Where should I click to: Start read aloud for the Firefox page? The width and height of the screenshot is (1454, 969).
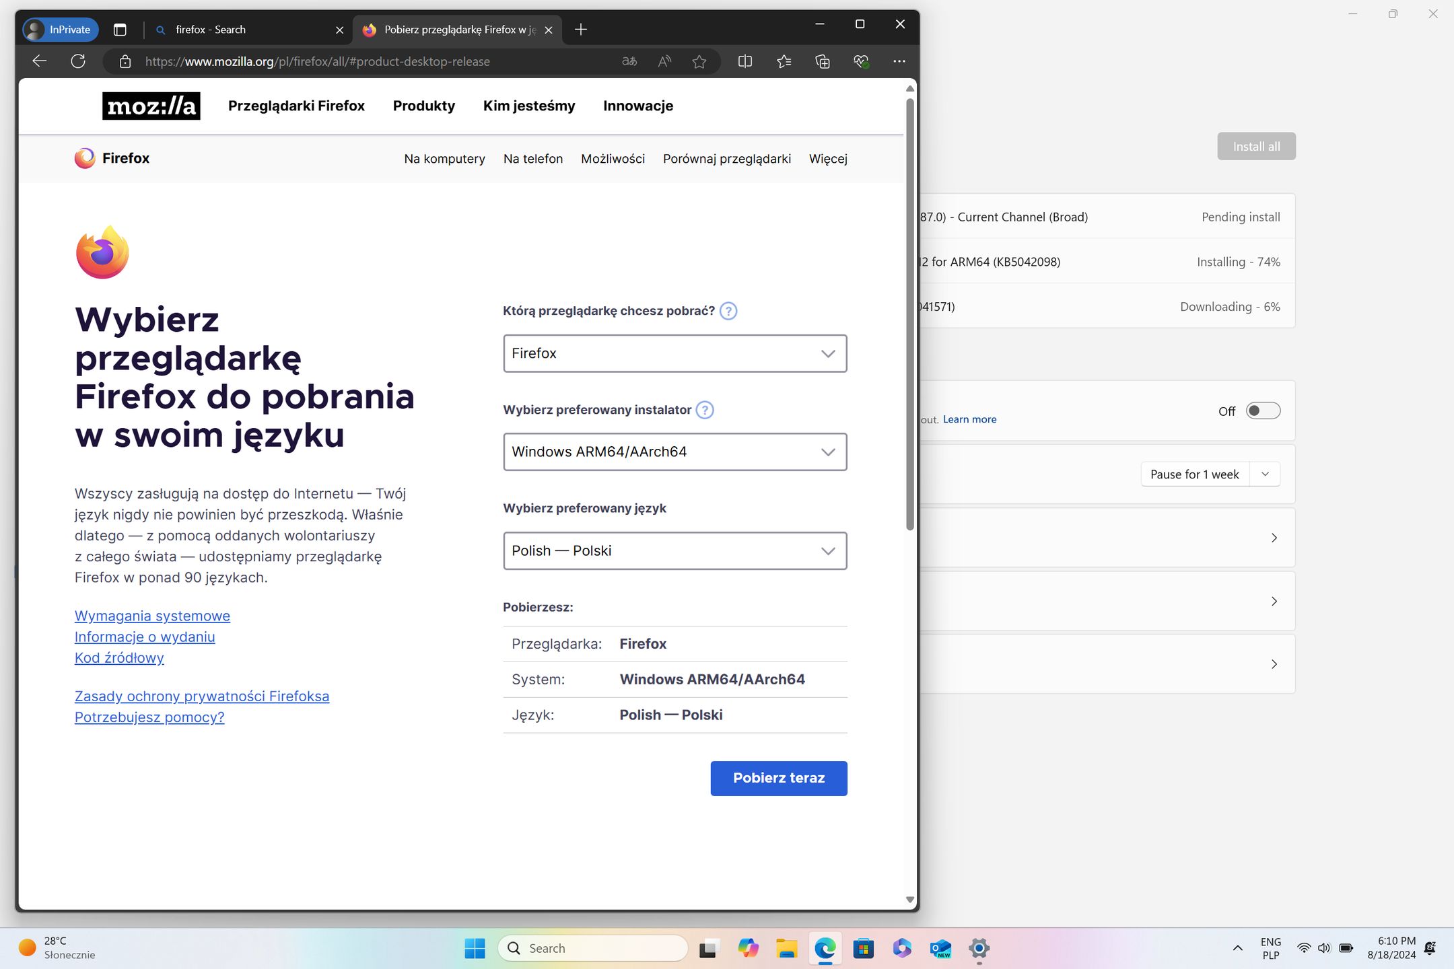click(x=664, y=61)
